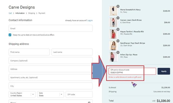Click the Sandhaven Top: Dash Stripe name
The height and width of the screenshot is (103, 173).
[133, 43]
